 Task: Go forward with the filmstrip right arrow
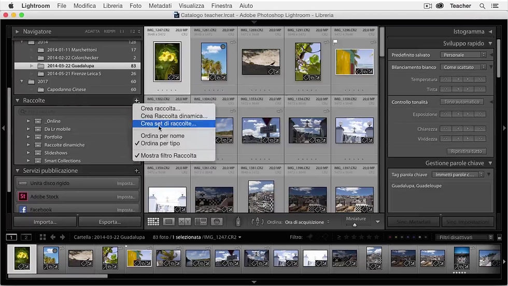pos(62,237)
